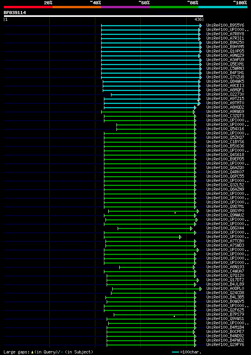Open hit UniRef100_A7TCB0
This screenshot has height=355, width=251.
click(x=225, y=241)
